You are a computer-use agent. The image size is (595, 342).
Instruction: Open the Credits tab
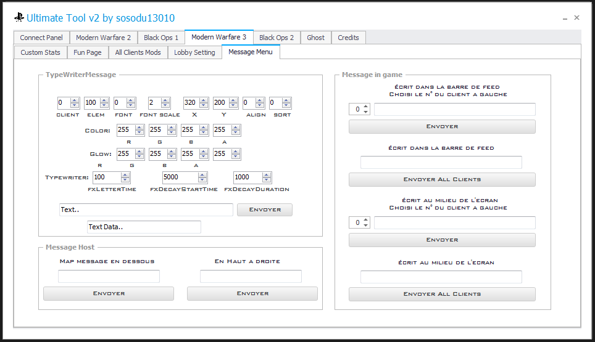click(x=348, y=38)
